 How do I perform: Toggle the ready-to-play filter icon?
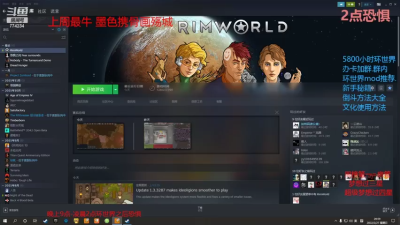coord(64,29)
